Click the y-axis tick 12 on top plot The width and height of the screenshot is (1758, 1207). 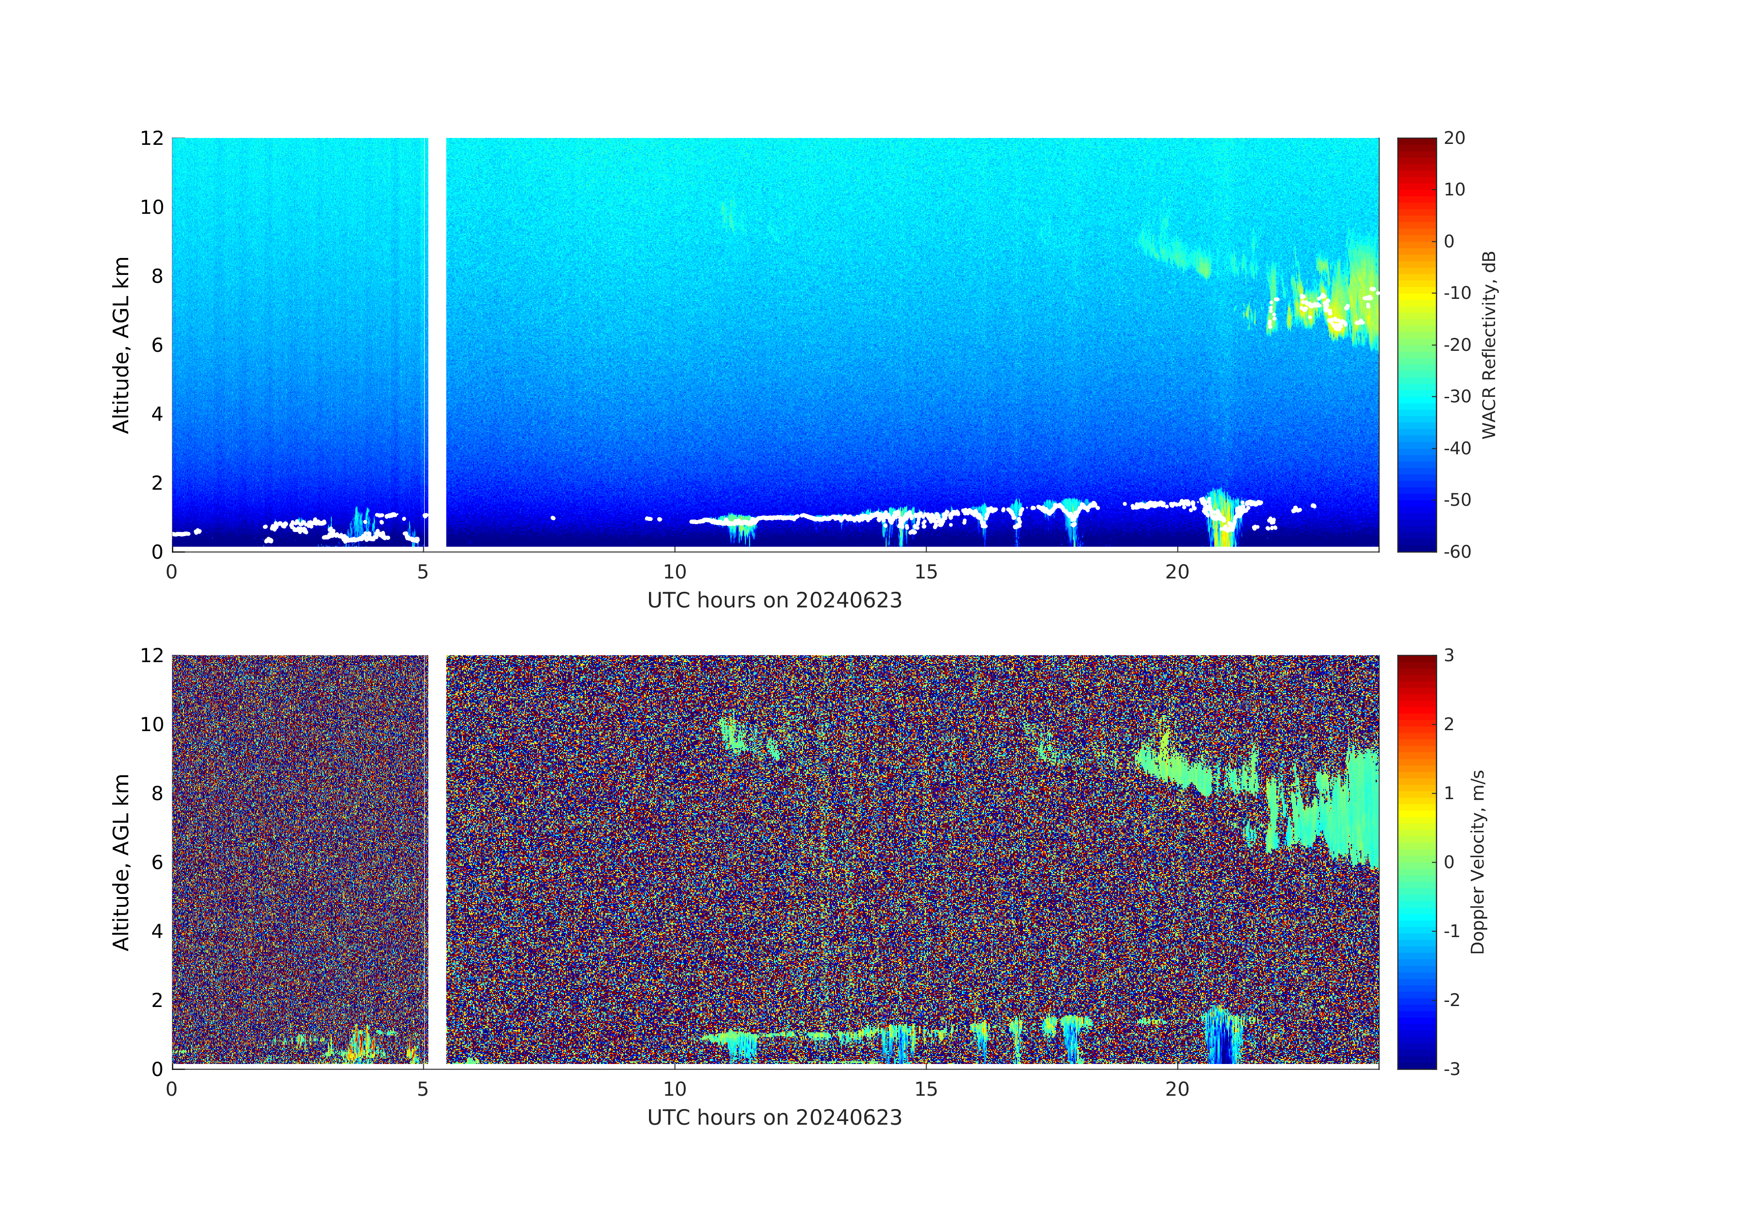point(151,138)
